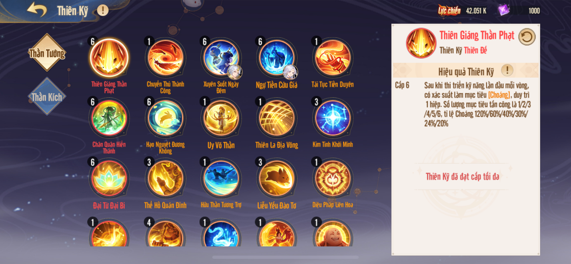Open info icon beside Hiệu quả Thiên Kỹ
This screenshot has height=264, width=571.
coord(507,70)
